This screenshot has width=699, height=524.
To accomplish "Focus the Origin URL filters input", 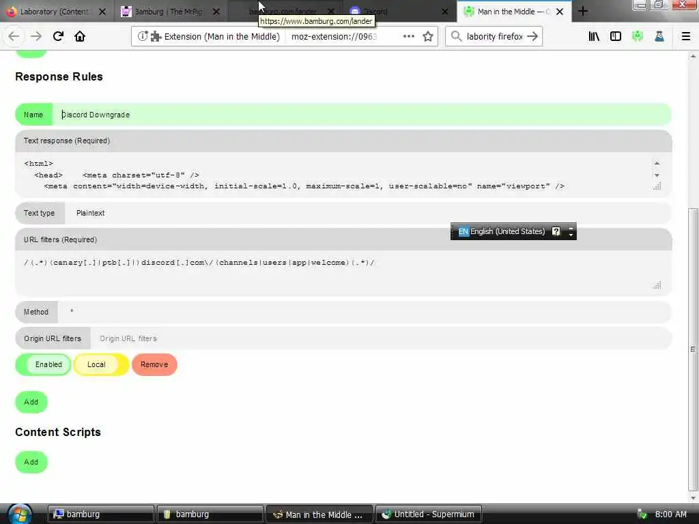I will click(x=380, y=338).
